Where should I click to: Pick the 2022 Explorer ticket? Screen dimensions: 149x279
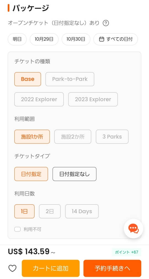tap(39, 99)
